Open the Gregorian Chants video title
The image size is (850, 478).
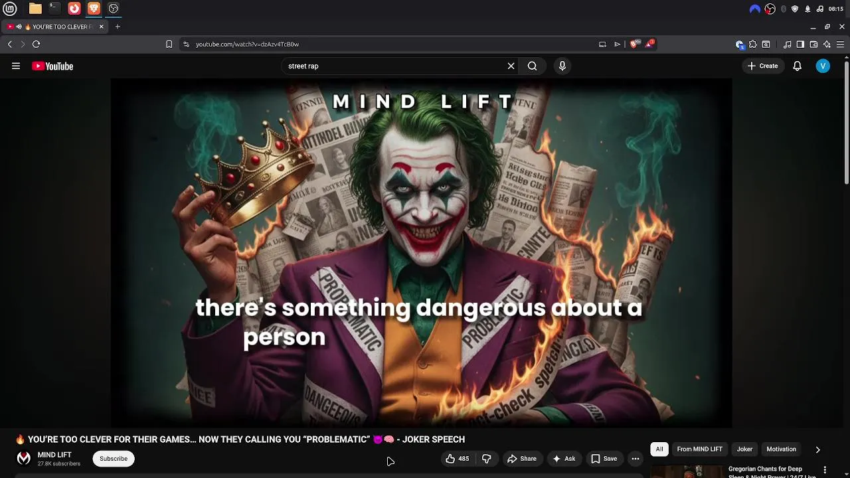(771, 472)
